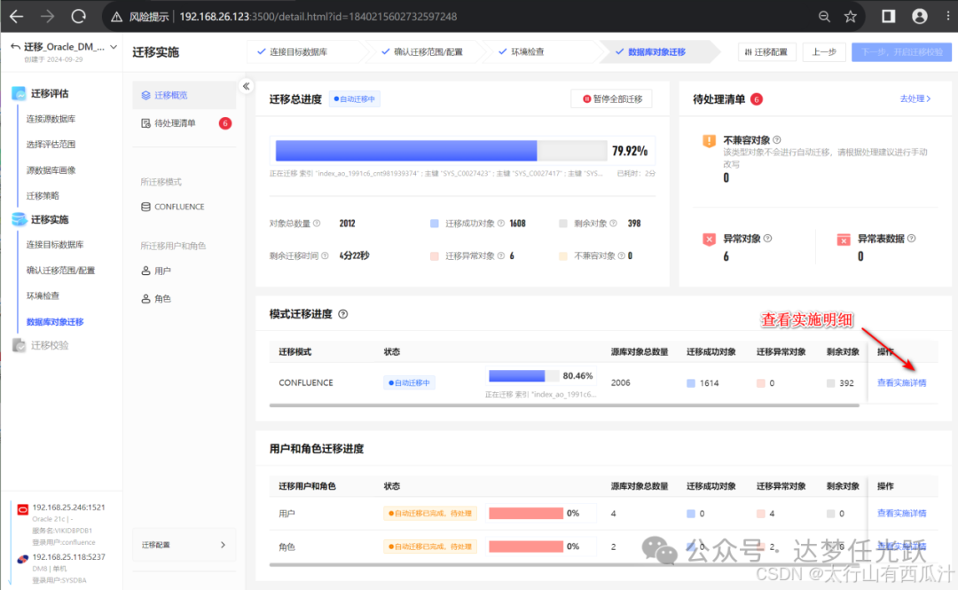The width and height of the screenshot is (958, 590).
Task: Select 数据库对象迁移 in sidebar
Action: tap(55, 321)
